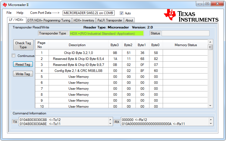Click RX line '000000 <--Rx12'
The height and width of the screenshot is (141, 226).
coord(134,120)
